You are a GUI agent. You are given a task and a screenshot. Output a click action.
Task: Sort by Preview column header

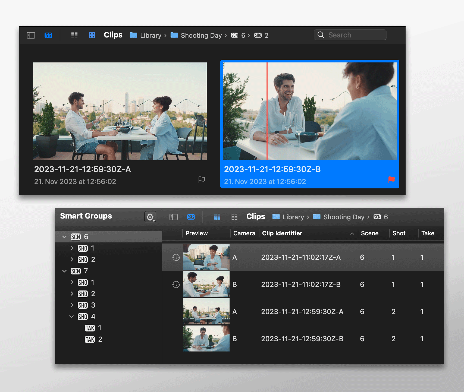(196, 233)
